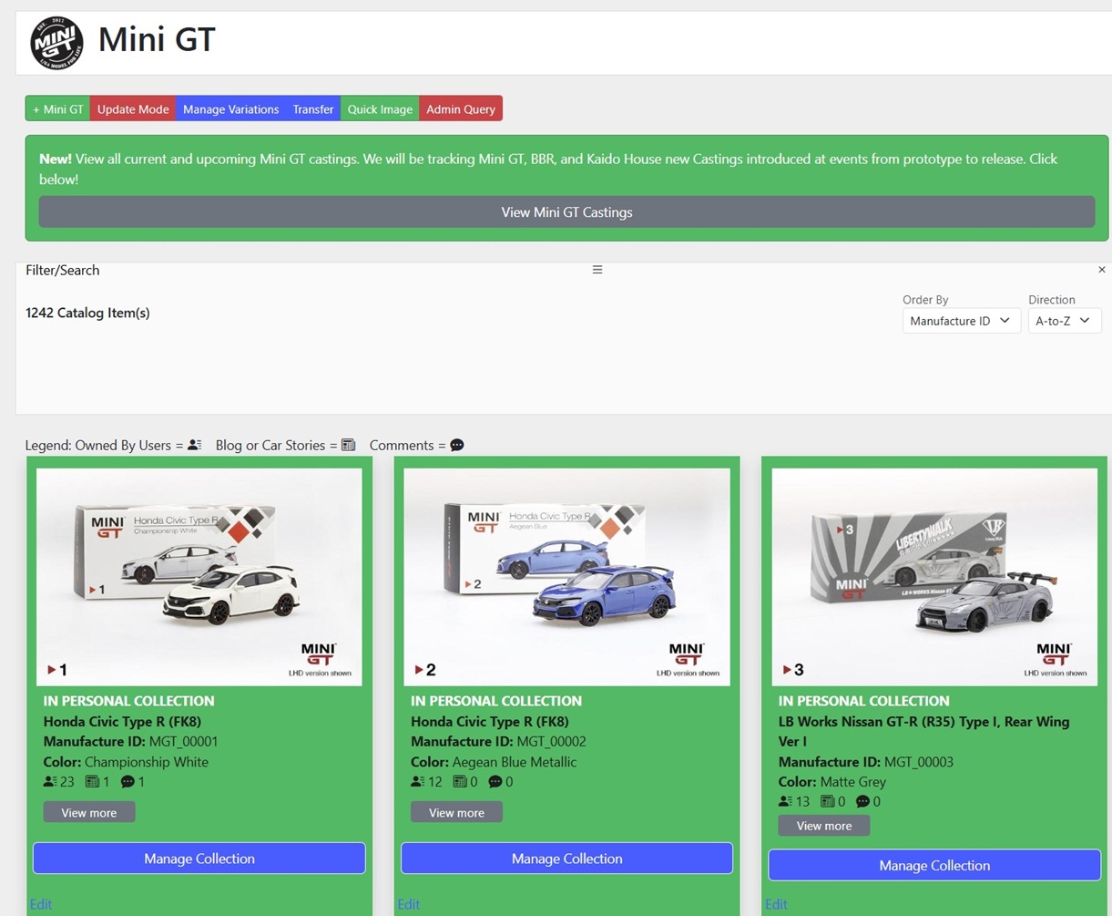The width and height of the screenshot is (1112, 916).
Task: Click the owners icon on the Matte Grey GT-R card
Action: click(784, 801)
